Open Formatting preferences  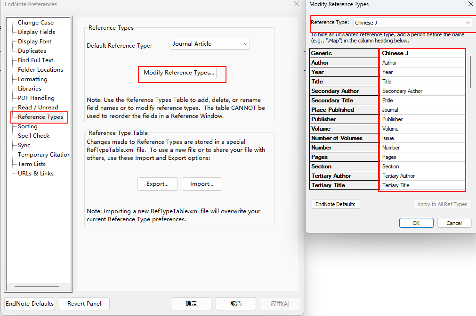[x=32, y=79]
